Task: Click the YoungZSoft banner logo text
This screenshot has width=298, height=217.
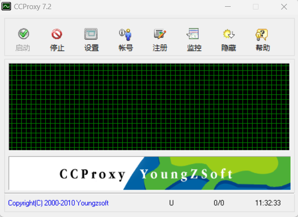Action: [x=186, y=174]
